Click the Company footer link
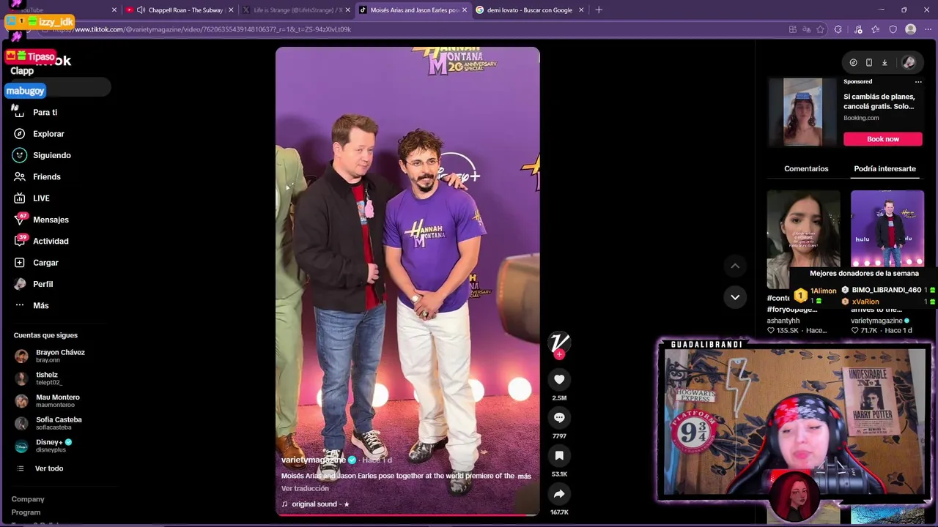Screen dimensions: 938x527 pyautogui.click(x=28, y=499)
